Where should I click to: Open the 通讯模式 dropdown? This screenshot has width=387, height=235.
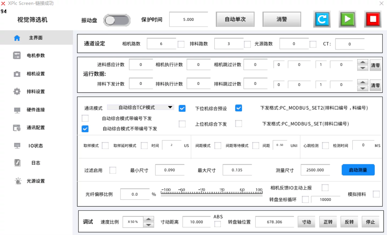point(140,107)
